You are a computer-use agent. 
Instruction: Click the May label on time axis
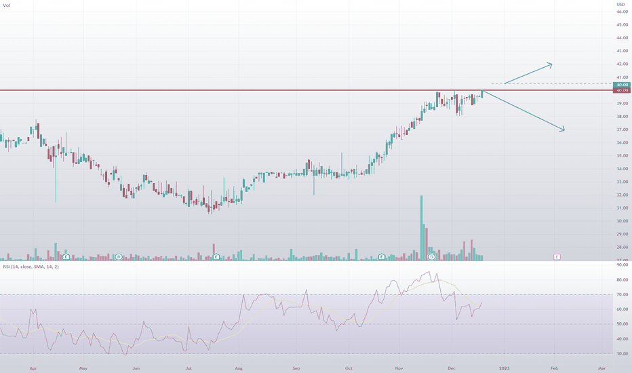click(83, 368)
